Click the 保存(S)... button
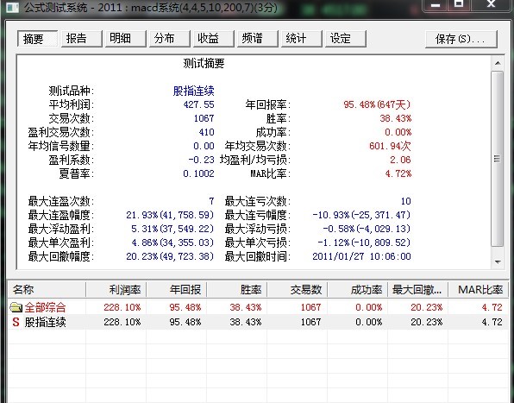514x403 pixels. [x=461, y=39]
